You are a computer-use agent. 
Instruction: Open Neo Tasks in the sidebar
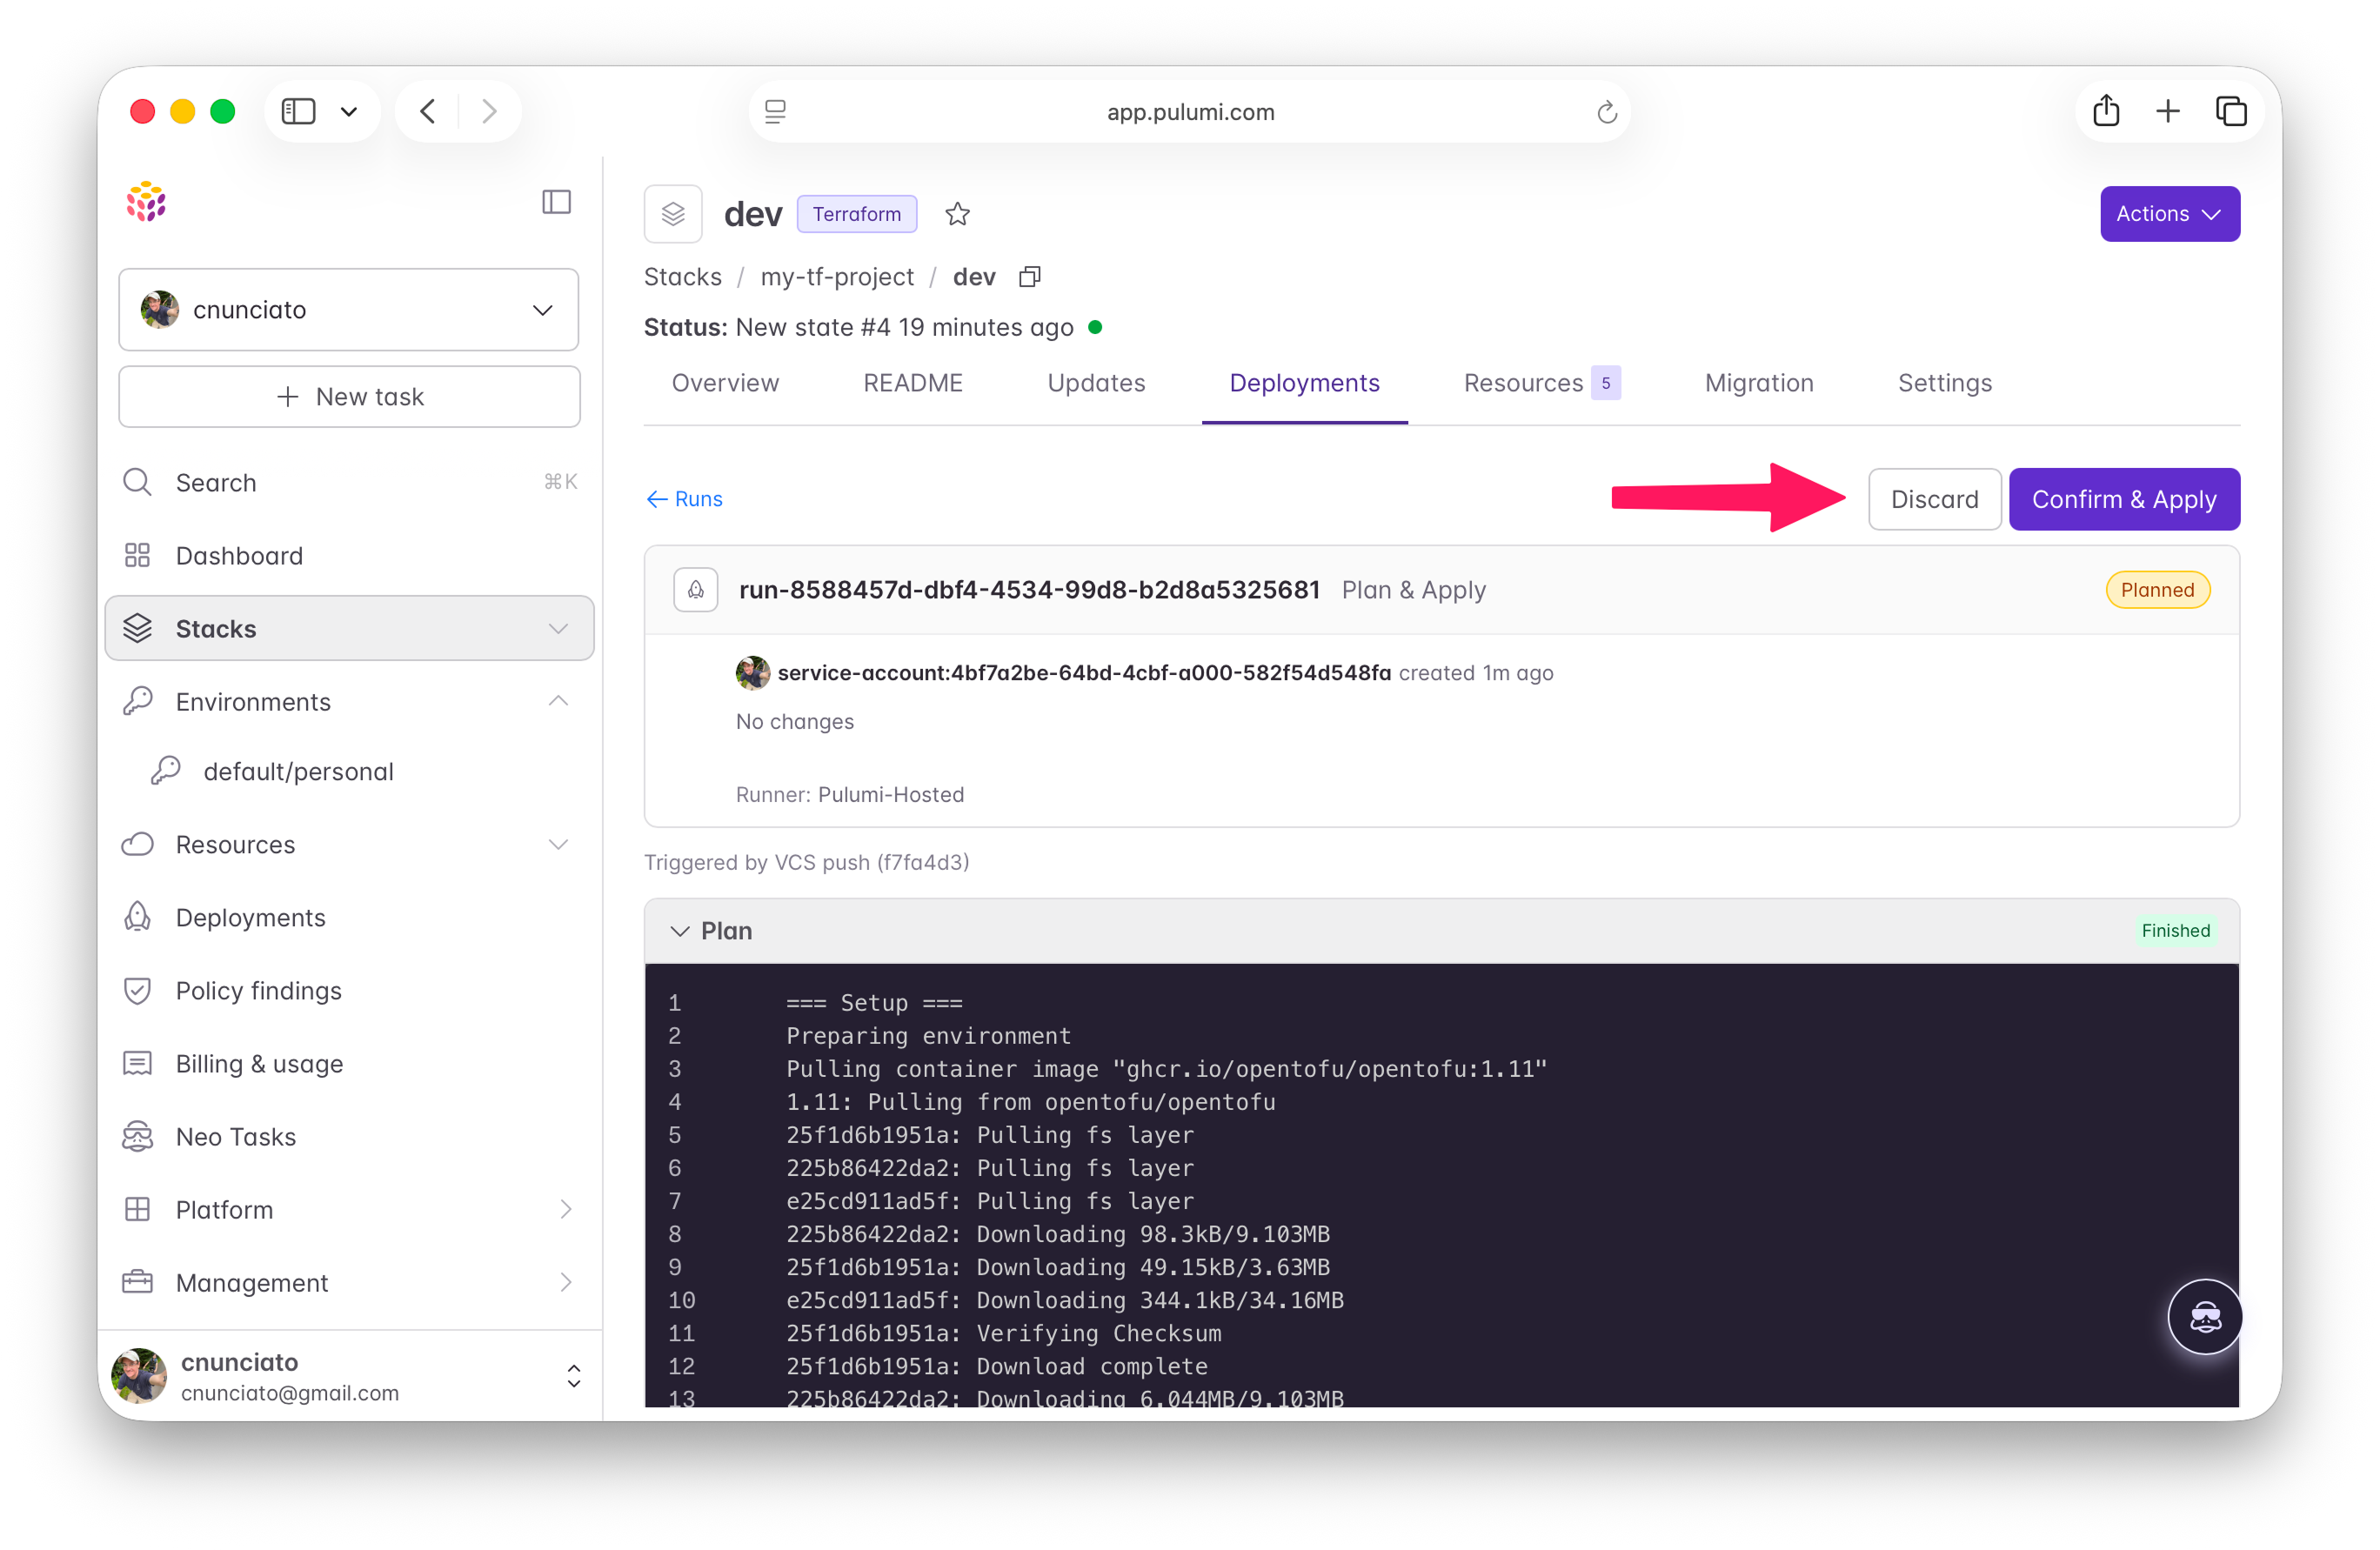(349, 1137)
